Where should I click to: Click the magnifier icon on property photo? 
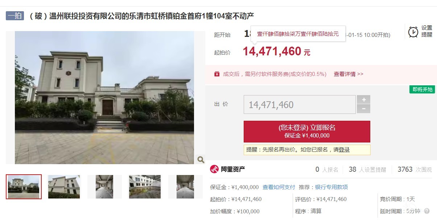[x=201, y=159]
